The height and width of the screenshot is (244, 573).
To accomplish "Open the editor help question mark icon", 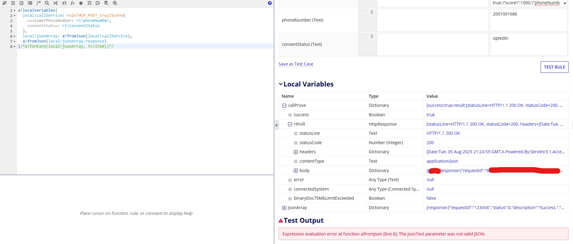I will (x=270, y=3).
